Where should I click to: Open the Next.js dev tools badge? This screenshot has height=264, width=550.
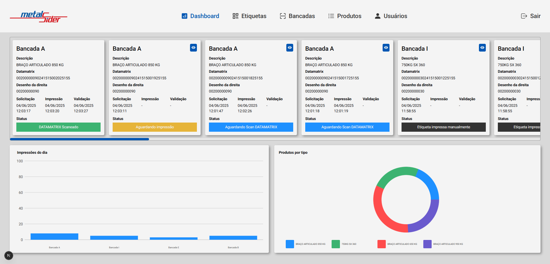pos(9,255)
